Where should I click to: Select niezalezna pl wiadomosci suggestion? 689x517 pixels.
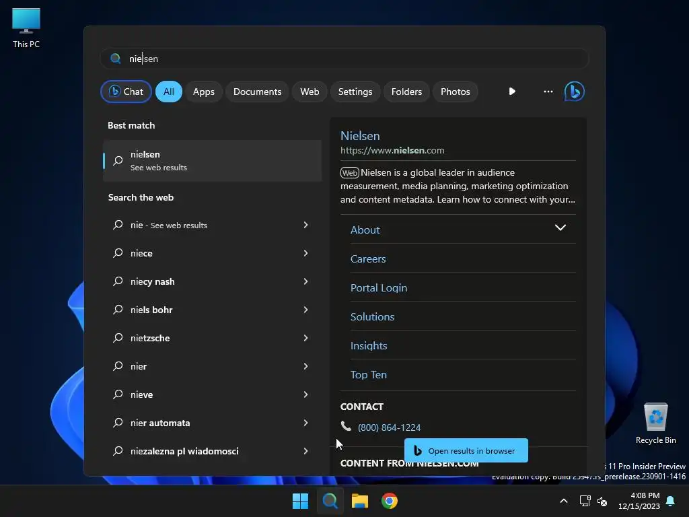[184, 451]
